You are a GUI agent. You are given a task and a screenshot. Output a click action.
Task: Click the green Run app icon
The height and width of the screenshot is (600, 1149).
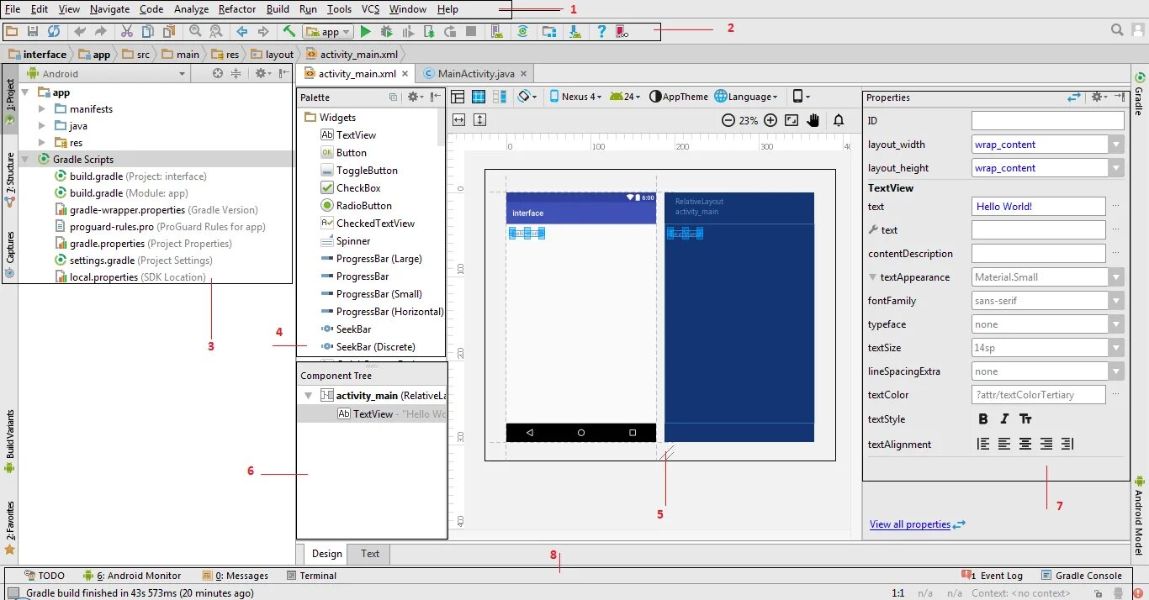[365, 32]
